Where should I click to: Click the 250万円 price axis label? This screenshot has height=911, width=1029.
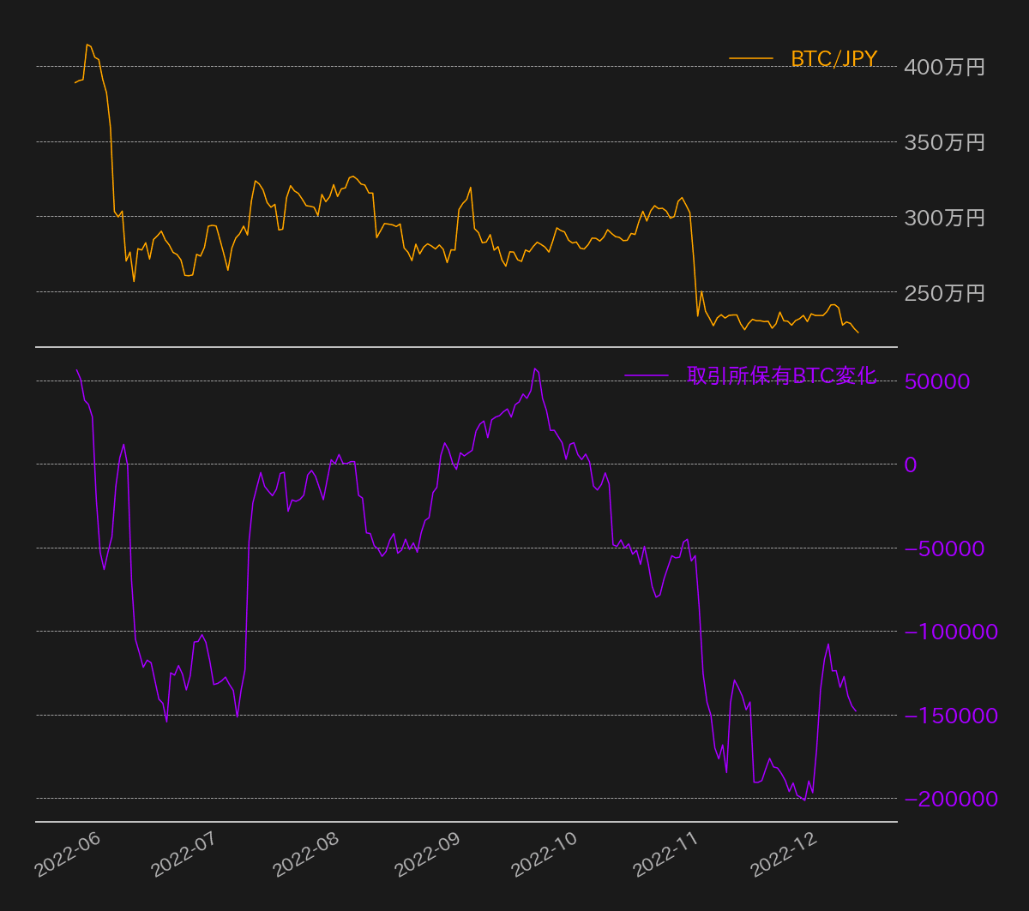[944, 293]
